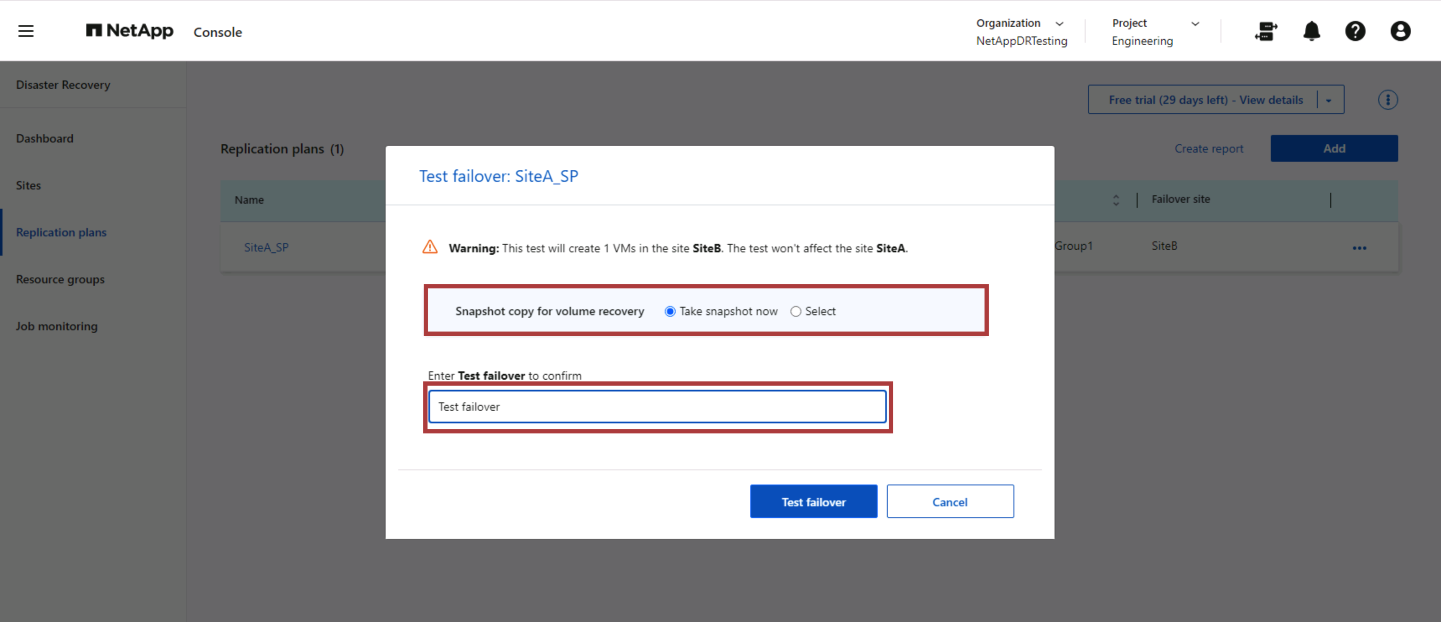Screen dimensions: 1441x622
Task: Cancel the test failover dialog
Action: [949, 501]
